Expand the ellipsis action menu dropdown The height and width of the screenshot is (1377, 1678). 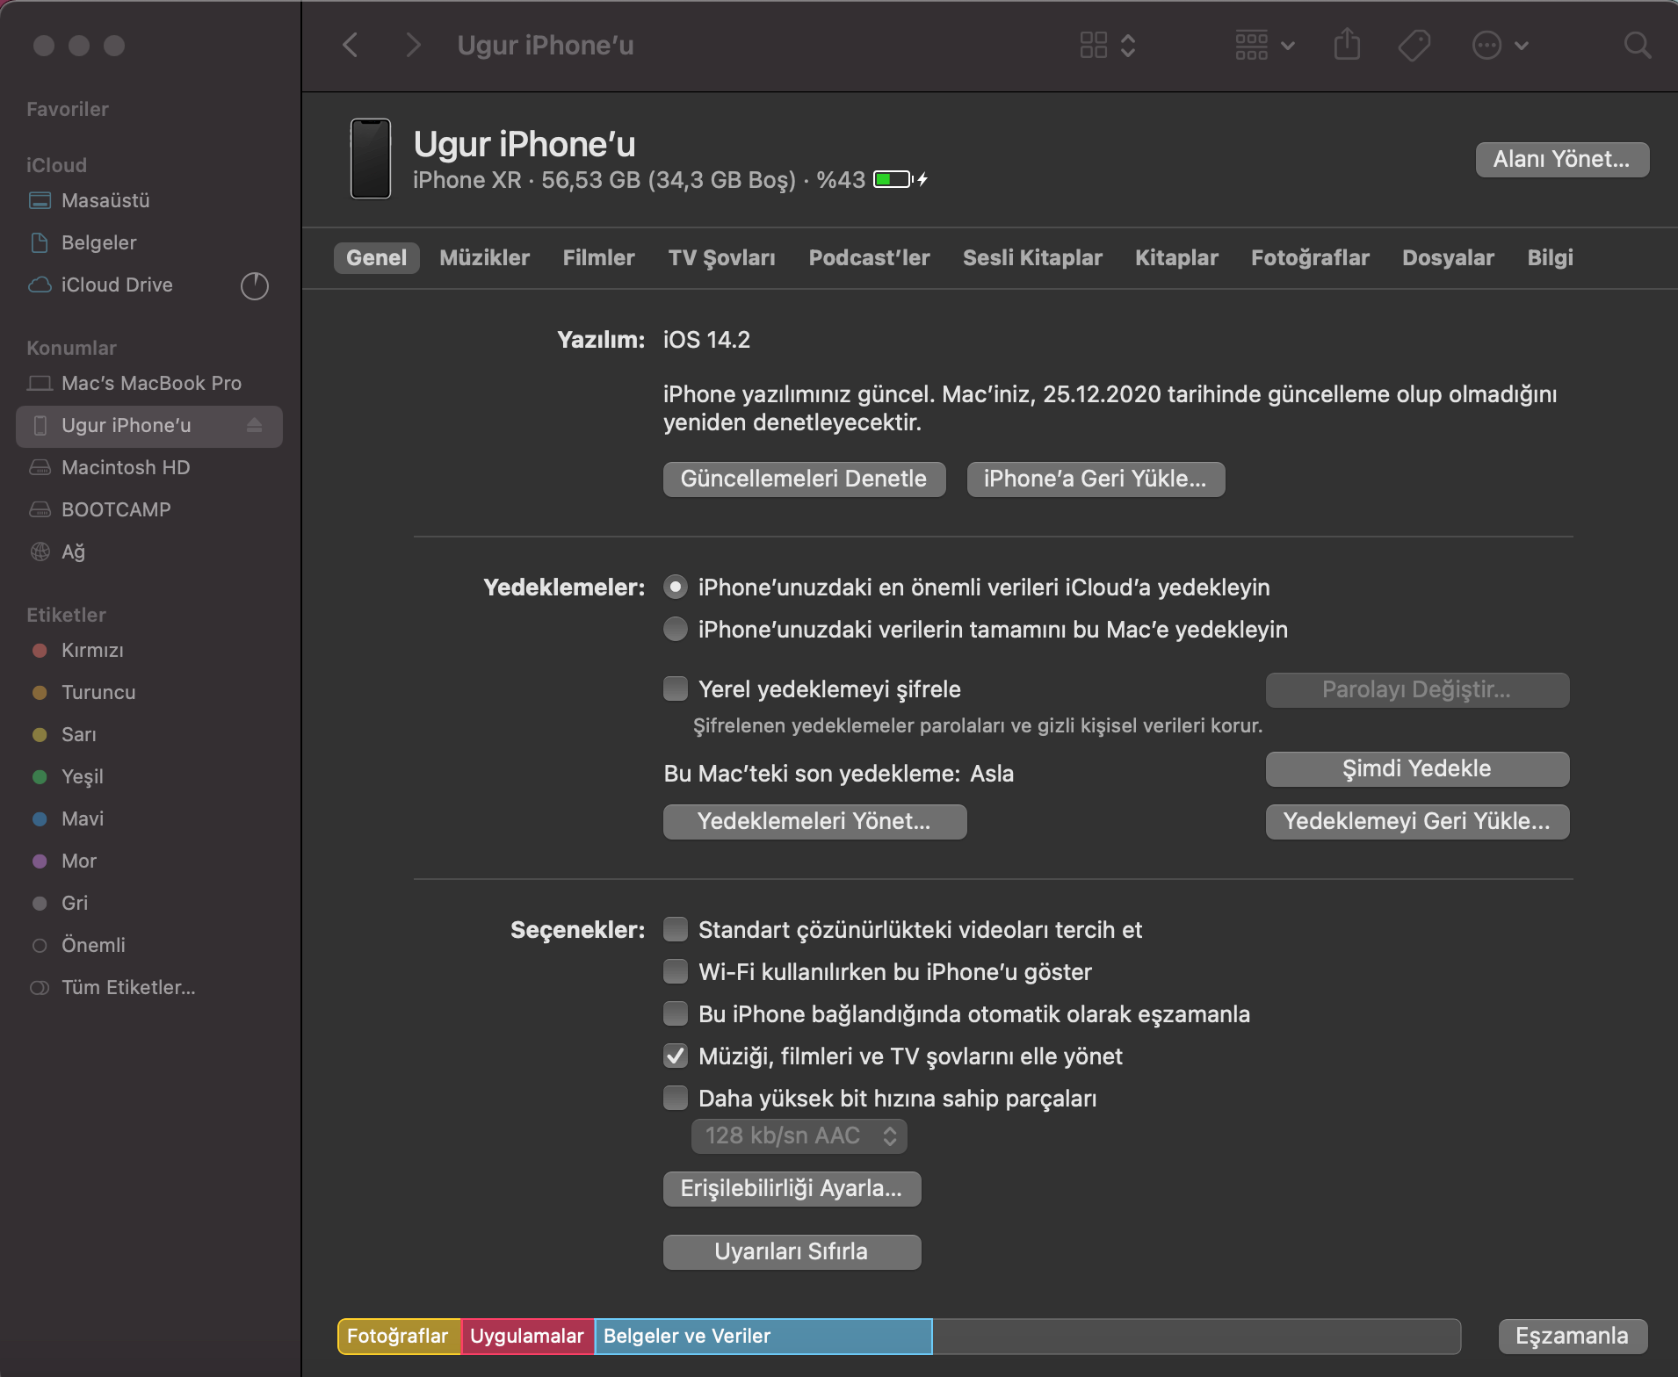[1501, 46]
